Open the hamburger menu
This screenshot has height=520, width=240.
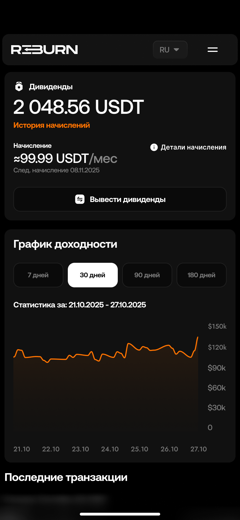(x=212, y=50)
